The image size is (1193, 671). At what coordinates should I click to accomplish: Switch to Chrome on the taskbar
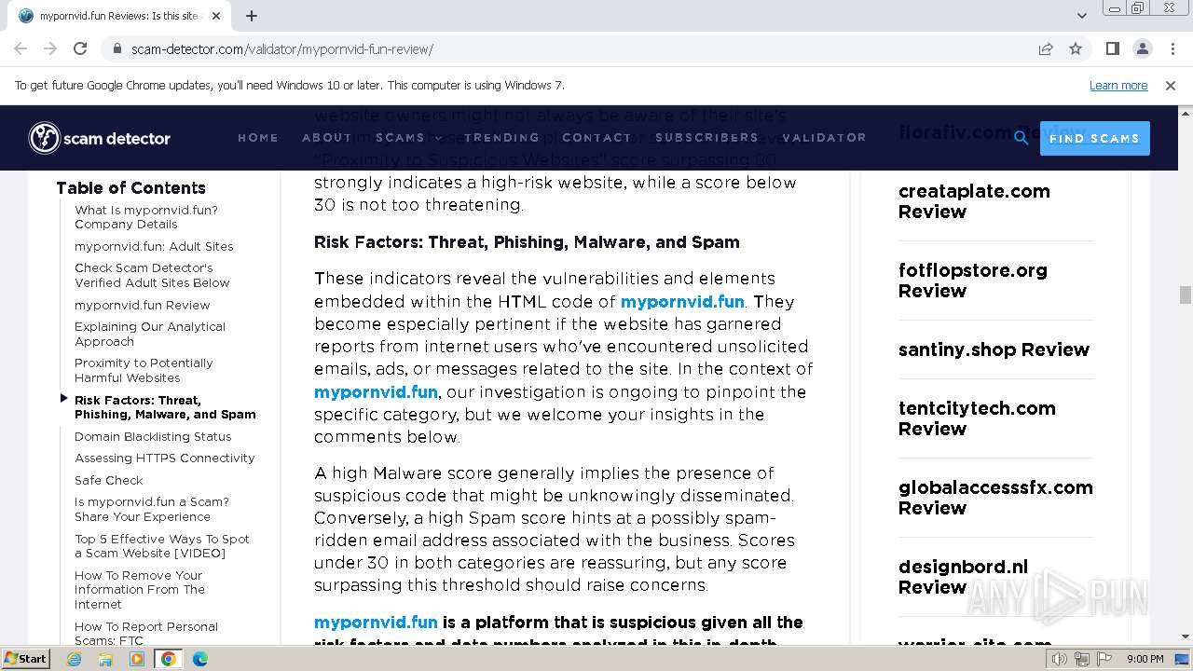click(169, 659)
